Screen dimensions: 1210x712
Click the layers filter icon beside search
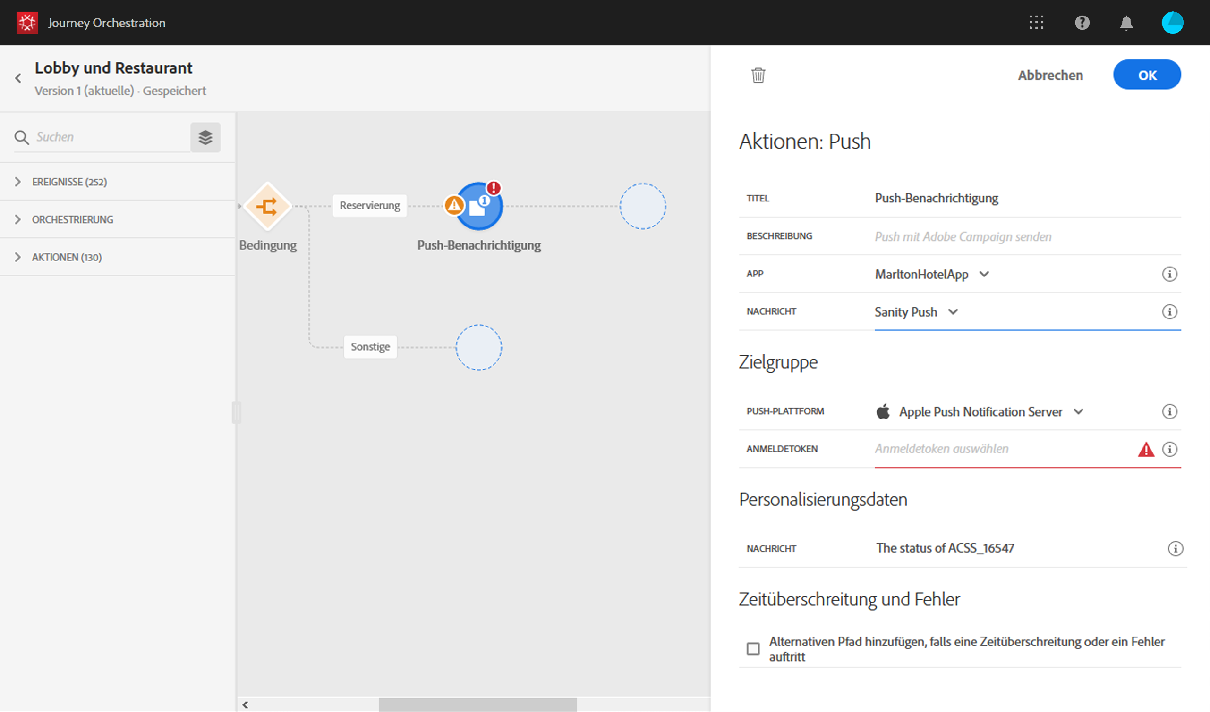click(x=205, y=138)
